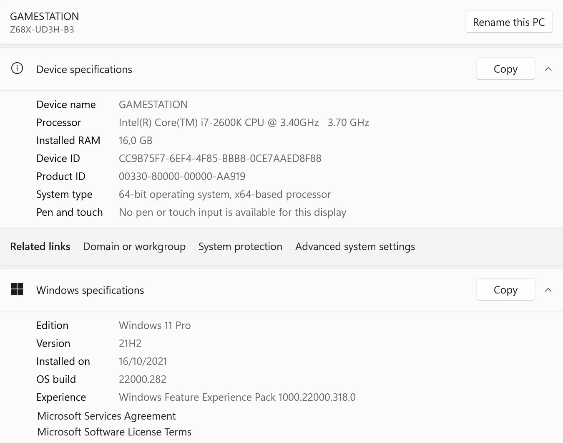Open Advanced system settings
The image size is (563, 443).
pyautogui.click(x=355, y=247)
